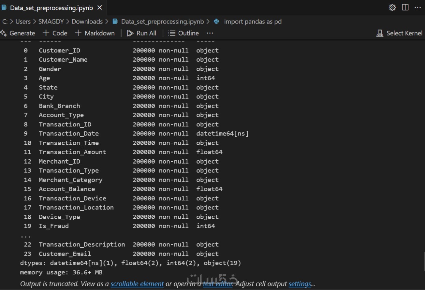This screenshot has height=290, width=425.
Task: Click the Select Kernel button
Action: click(x=399, y=33)
